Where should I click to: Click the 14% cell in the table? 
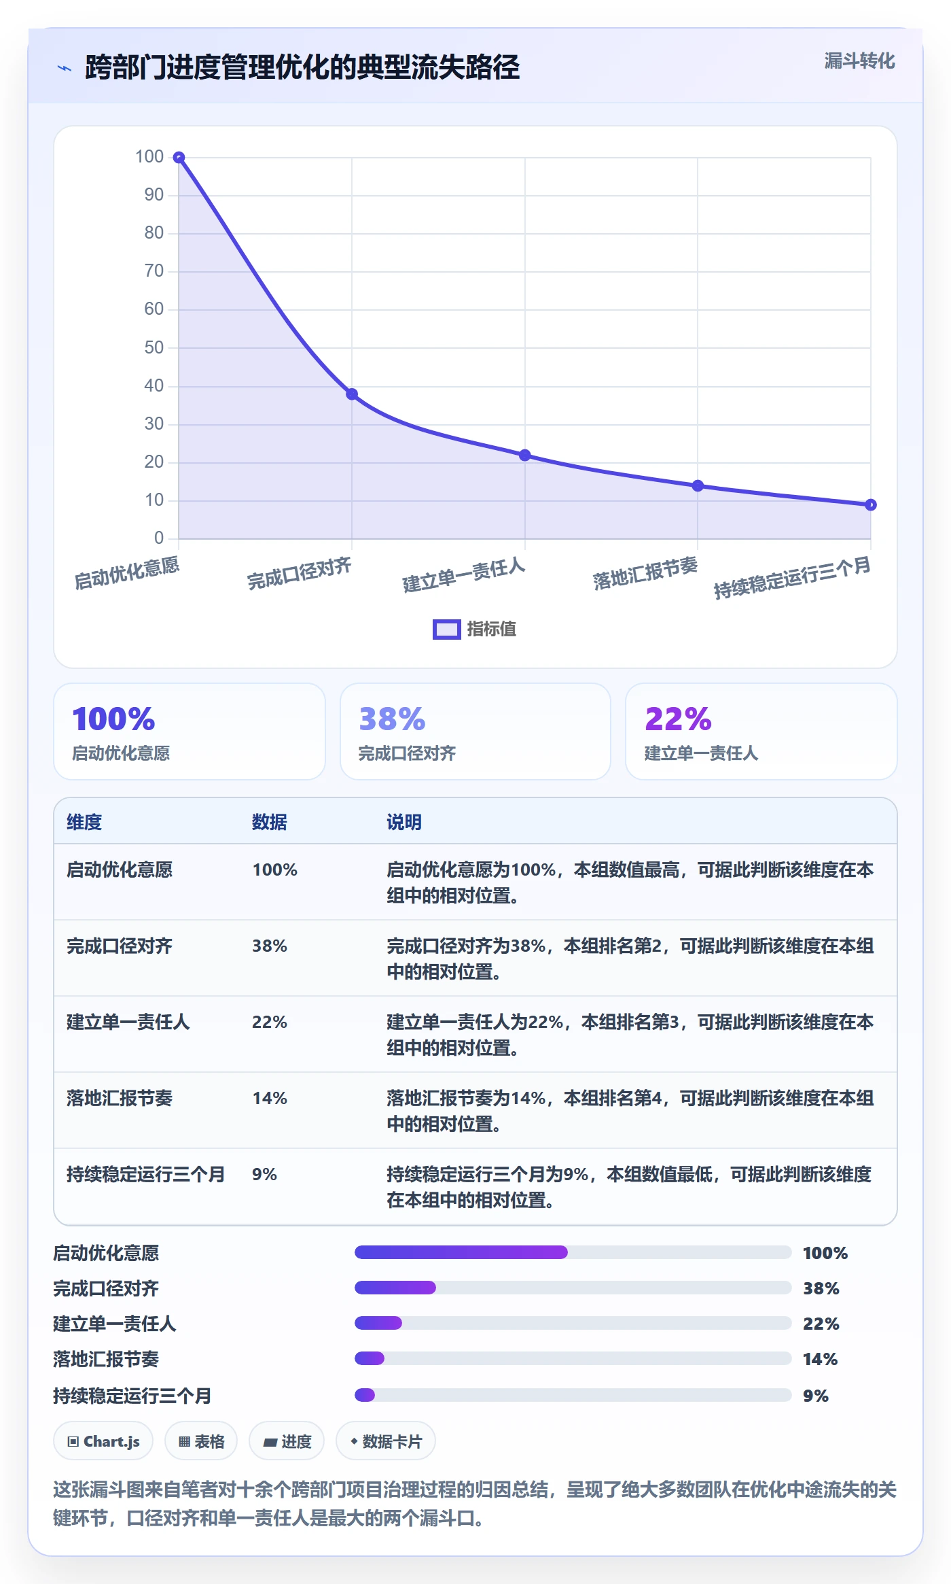pyautogui.click(x=270, y=1098)
